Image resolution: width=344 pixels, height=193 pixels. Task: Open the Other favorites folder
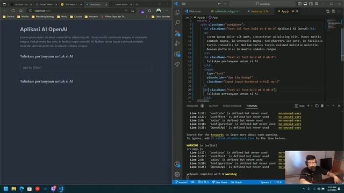(161, 17)
